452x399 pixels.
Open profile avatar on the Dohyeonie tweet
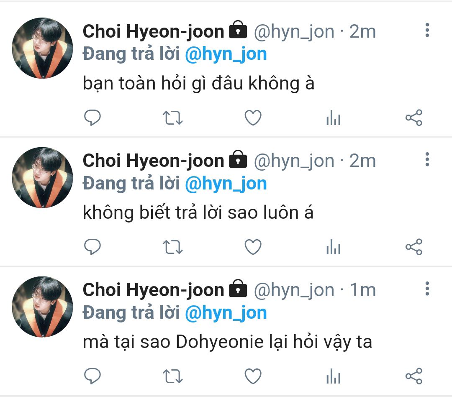(x=42, y=307)
